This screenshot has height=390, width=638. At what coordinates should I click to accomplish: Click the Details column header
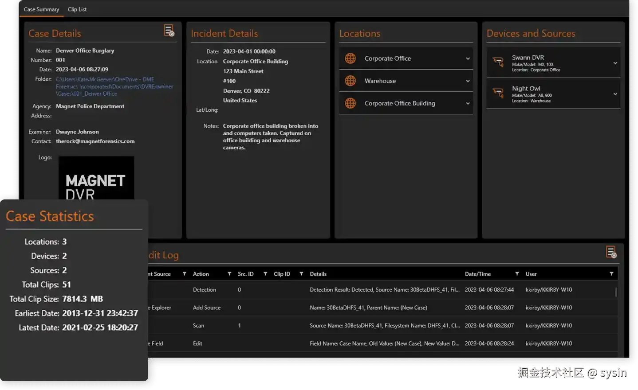click(x=318, y=274)
